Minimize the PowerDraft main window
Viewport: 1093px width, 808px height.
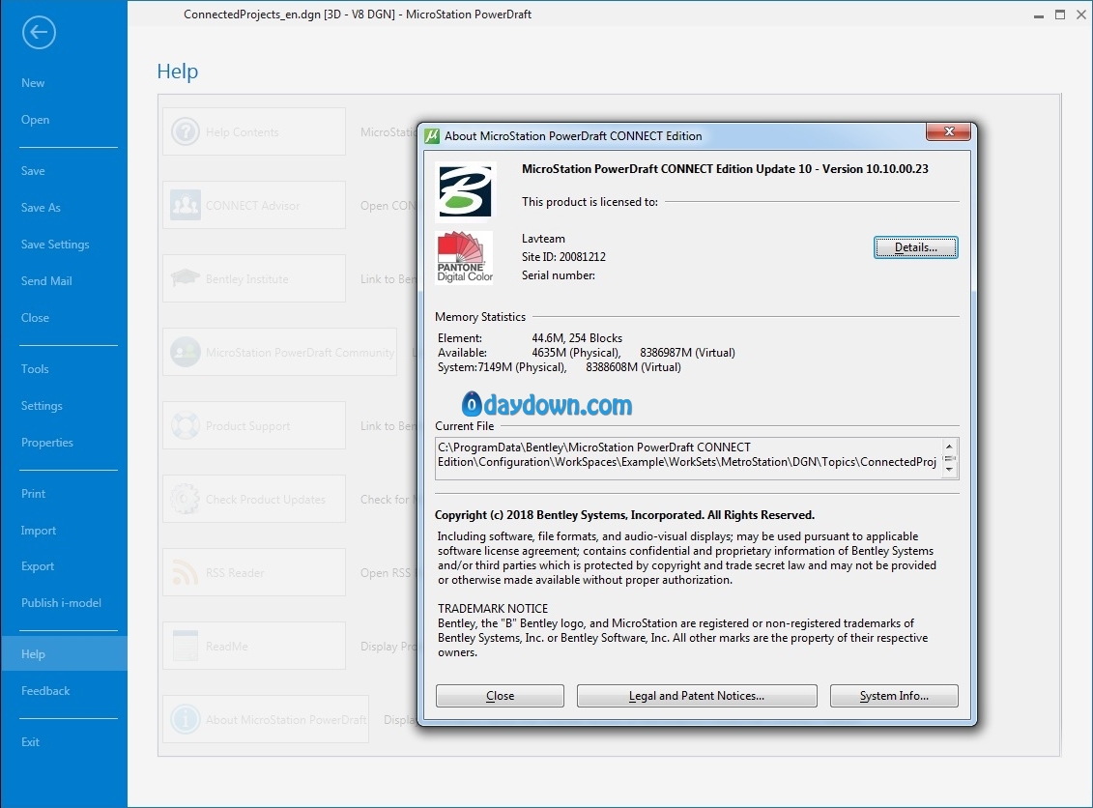coord(1039,14)
